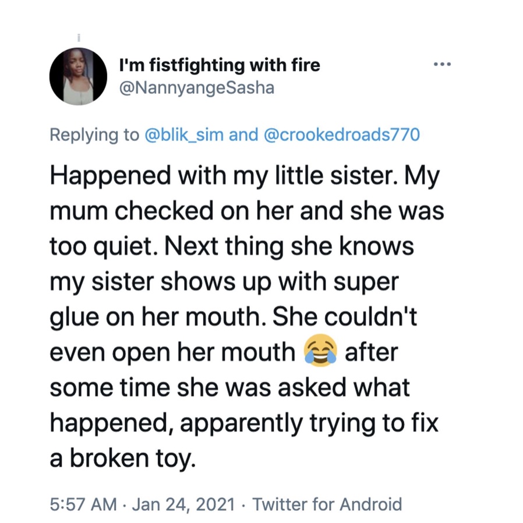The image size is (523, 523).
Task: Open the @crookedroads770 profile mention
Action: pos(341,135)
